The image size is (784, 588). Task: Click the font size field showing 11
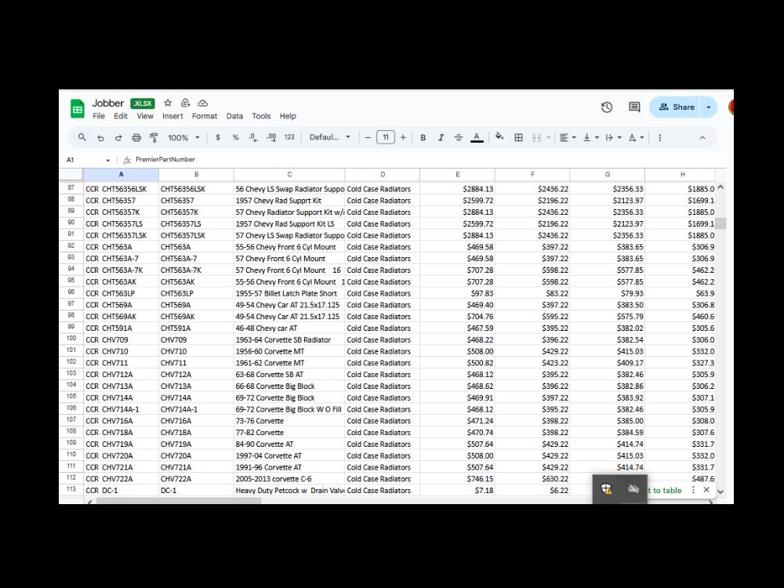point(386,137)
